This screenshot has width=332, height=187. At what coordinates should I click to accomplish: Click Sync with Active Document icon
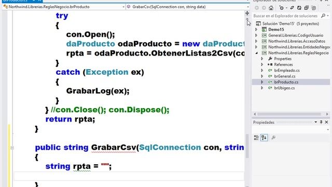(292, 8)
